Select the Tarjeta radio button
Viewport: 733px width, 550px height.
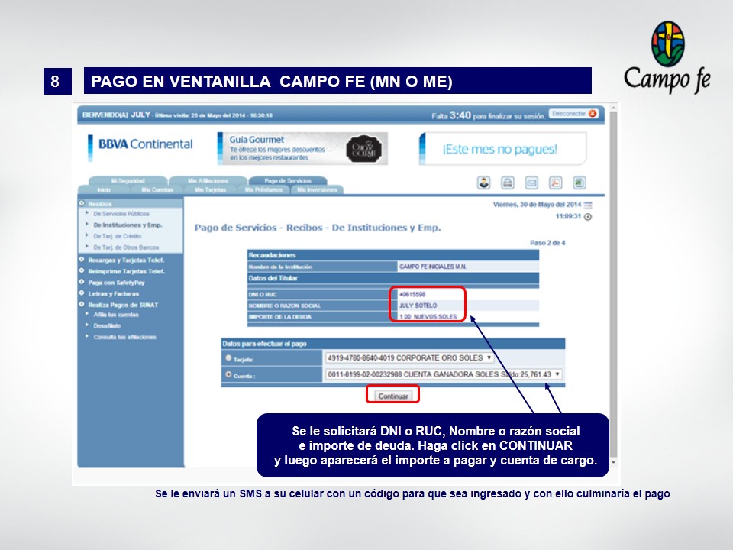tap(228, 357)
